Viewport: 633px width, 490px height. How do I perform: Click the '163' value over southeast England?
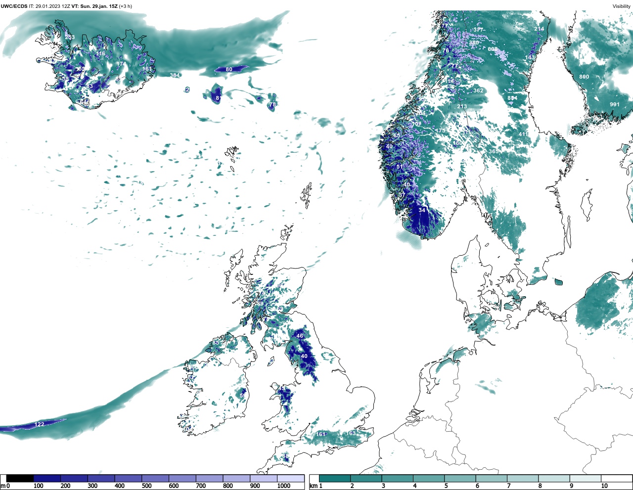351,433
